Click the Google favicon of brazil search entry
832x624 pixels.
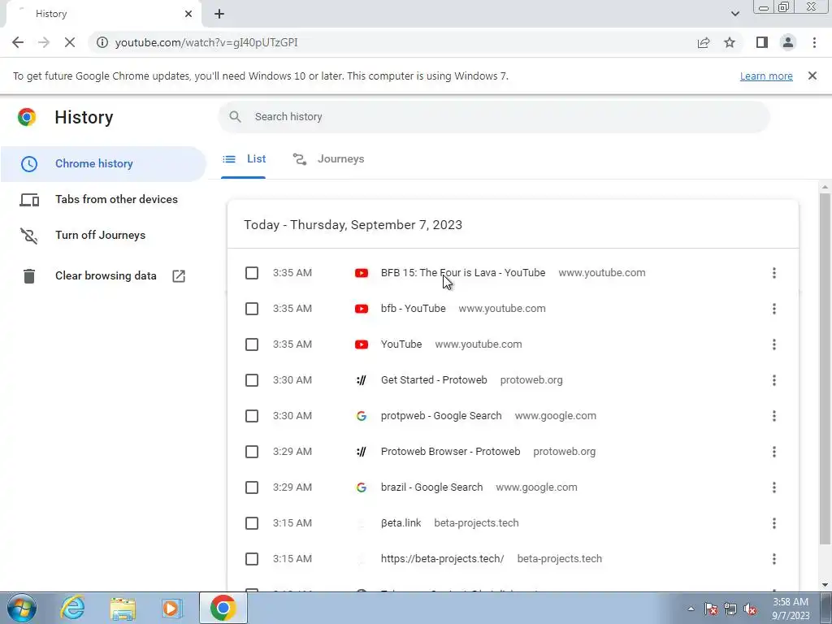(x=362, y=487)
